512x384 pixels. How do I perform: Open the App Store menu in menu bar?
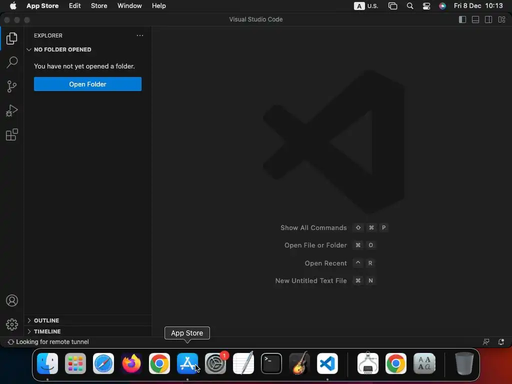pyautogui.click(x=42, y=6)
